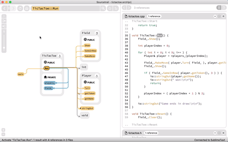Screen dimensions: 228x142
Task: Click Clear call on line 59
Action: 153,117
